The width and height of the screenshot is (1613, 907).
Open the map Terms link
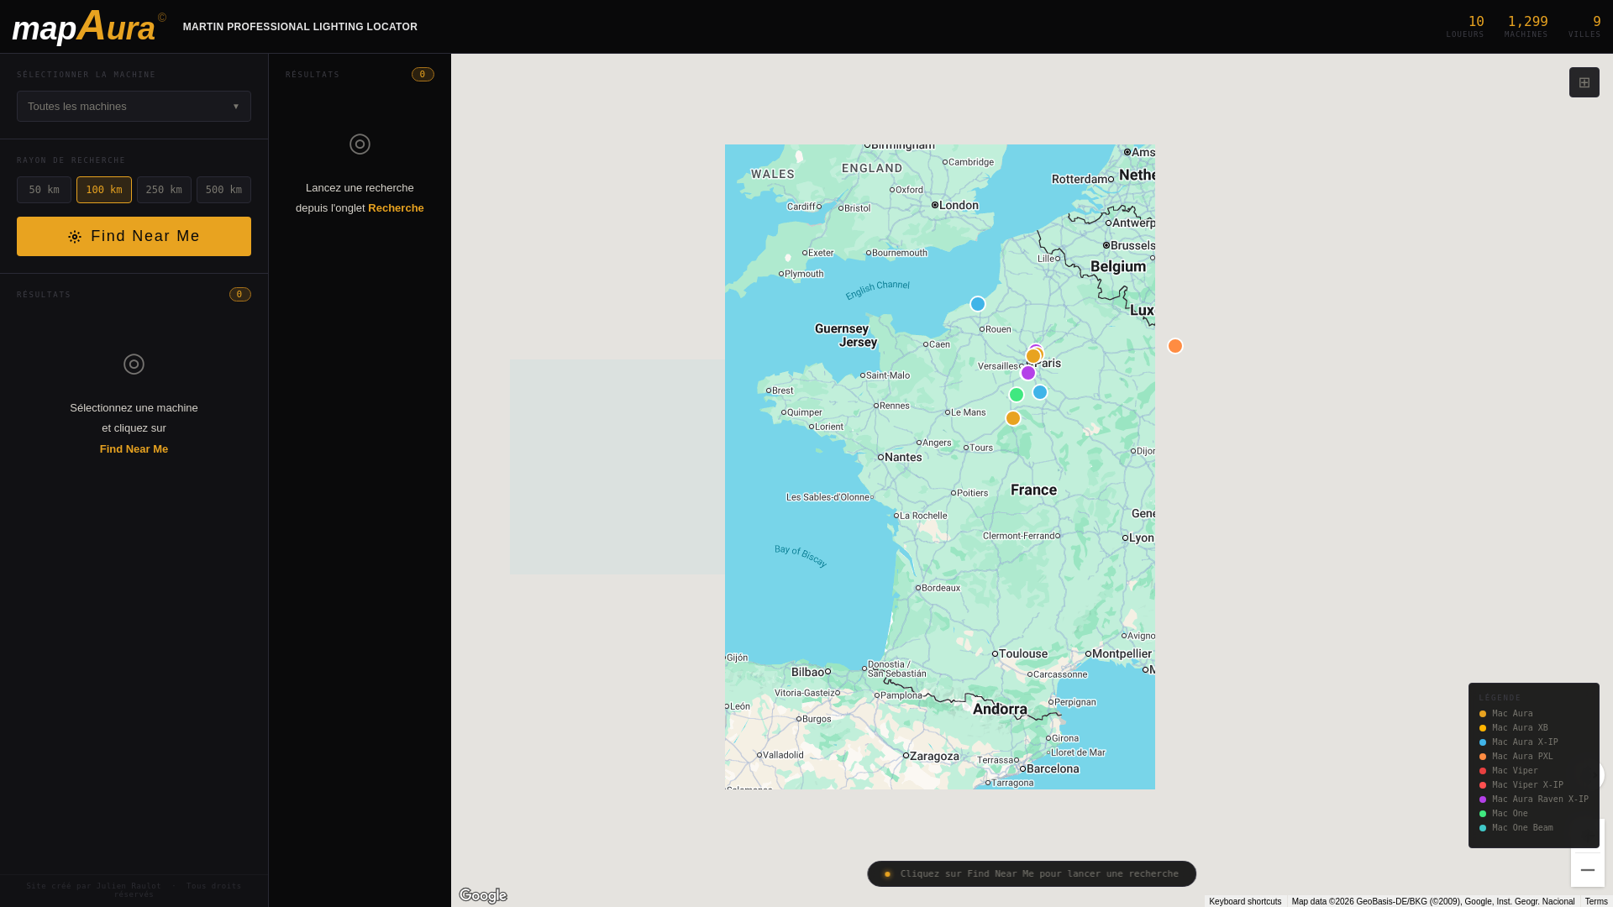[1596, 901]
